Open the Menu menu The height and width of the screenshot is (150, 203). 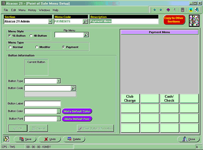click(22, 10)
